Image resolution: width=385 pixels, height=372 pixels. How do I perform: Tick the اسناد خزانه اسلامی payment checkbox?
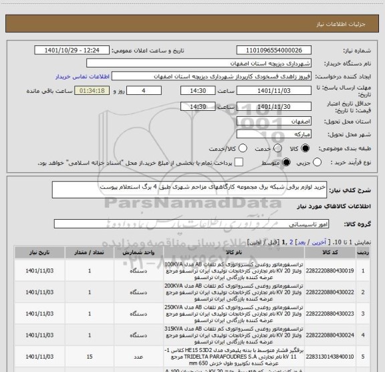click(x=239, y=162)
